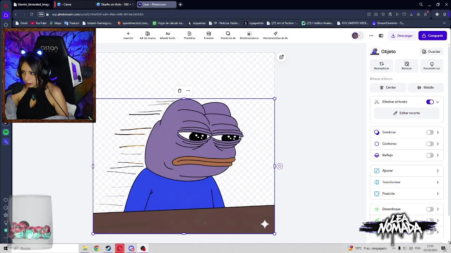Screen dimensions: 451x253
Task: Open new browser tab with plus
Action: (180, 5)
